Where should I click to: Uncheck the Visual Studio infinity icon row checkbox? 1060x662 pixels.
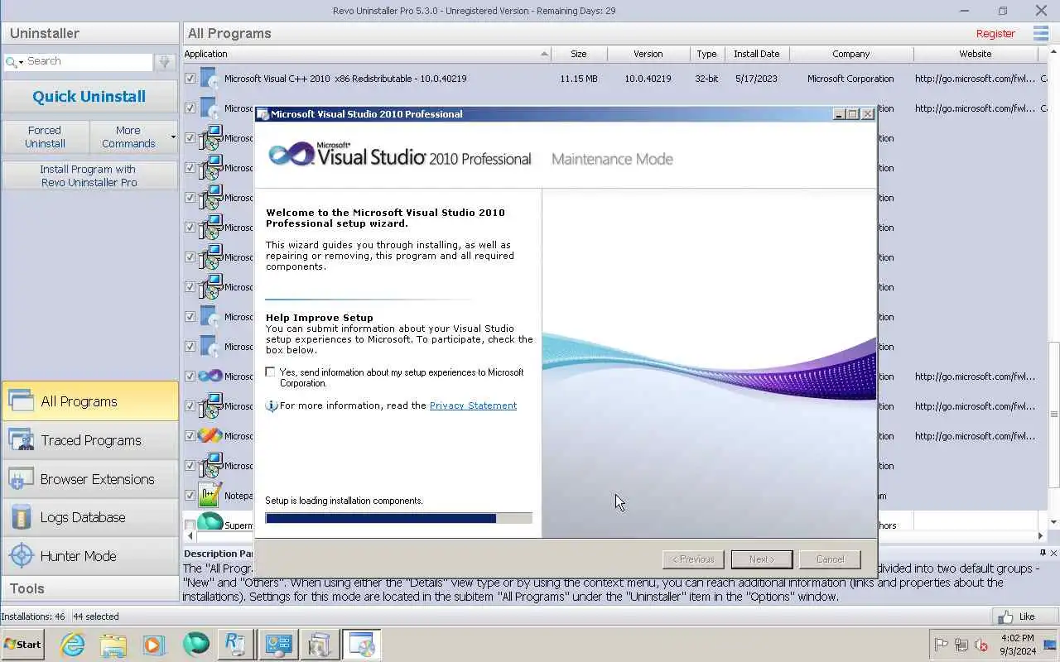(x=190, y=377)
